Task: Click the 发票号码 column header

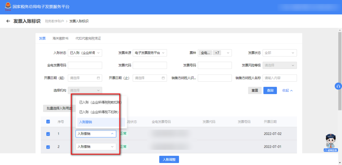Action: [244, 122]
